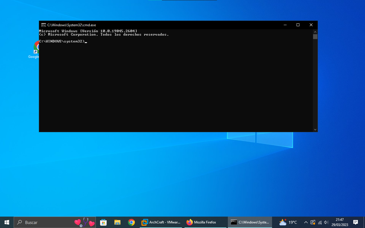The width and height of the screenshot is (365, 228).
Task: Click the hearts search highlight icon
Action: pos(84,222)
